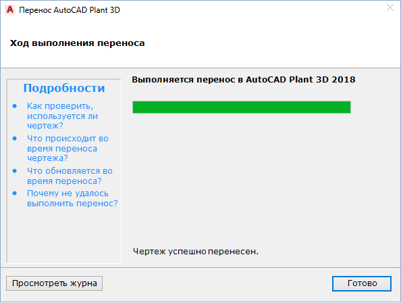Open link 'Как проверить, используется ли чертеж?'
The width and height of the screenshot is (401, 303).
click(x=62, y=116)
